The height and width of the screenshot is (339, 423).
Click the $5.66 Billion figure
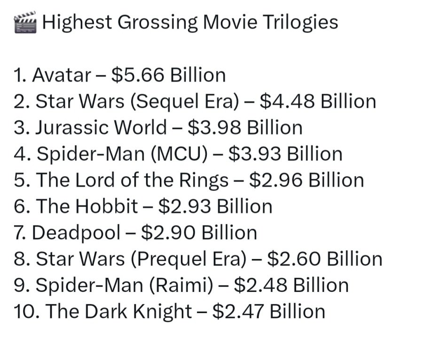(x=168, y=75)
